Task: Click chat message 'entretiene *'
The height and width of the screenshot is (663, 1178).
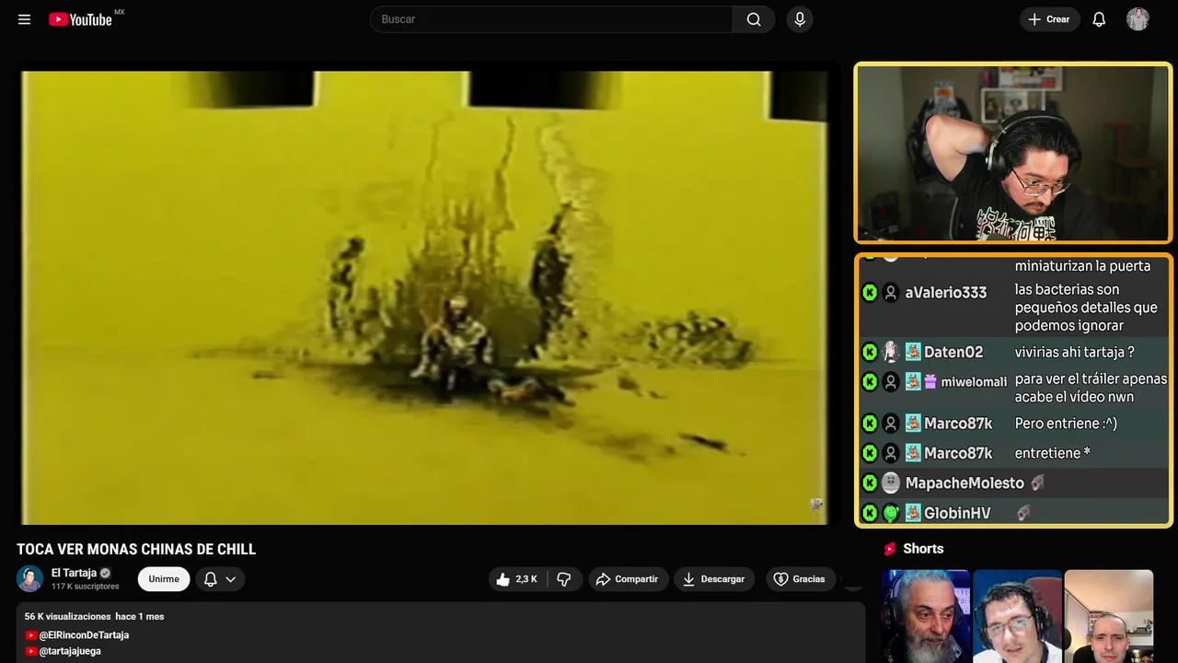Action: [x=1053, y=453]
